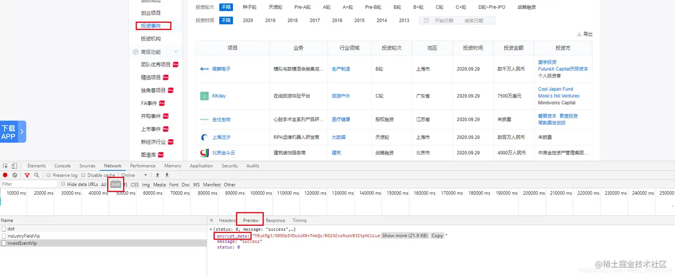
Task: Clear the network requests list
Action: pos(15,175)
